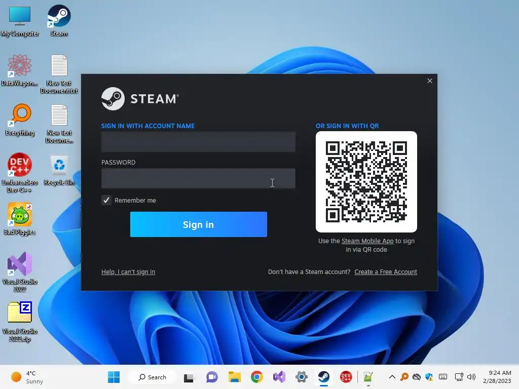Select the My Computer desktop icon
519x389 pixels.
click(x=20, y=20)
